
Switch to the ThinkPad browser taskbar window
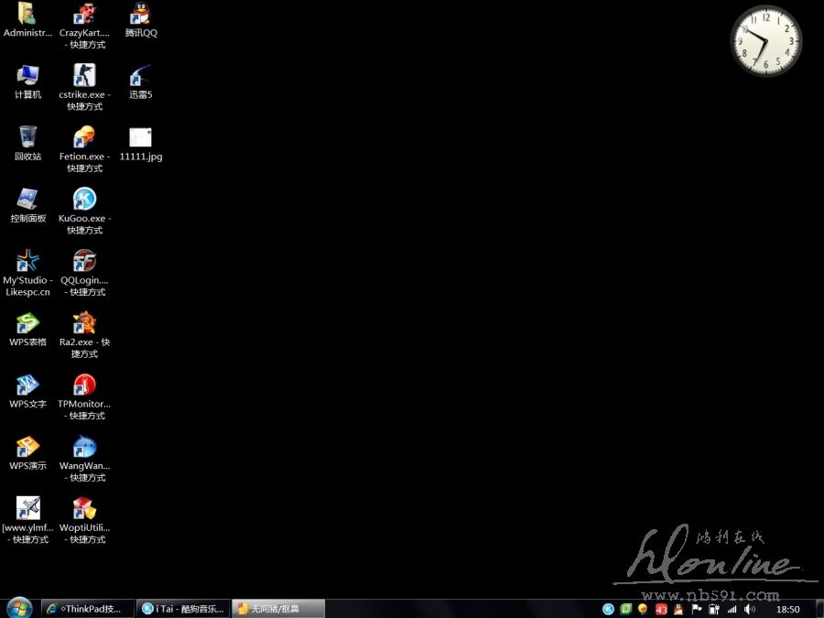[x=87, y=609]
